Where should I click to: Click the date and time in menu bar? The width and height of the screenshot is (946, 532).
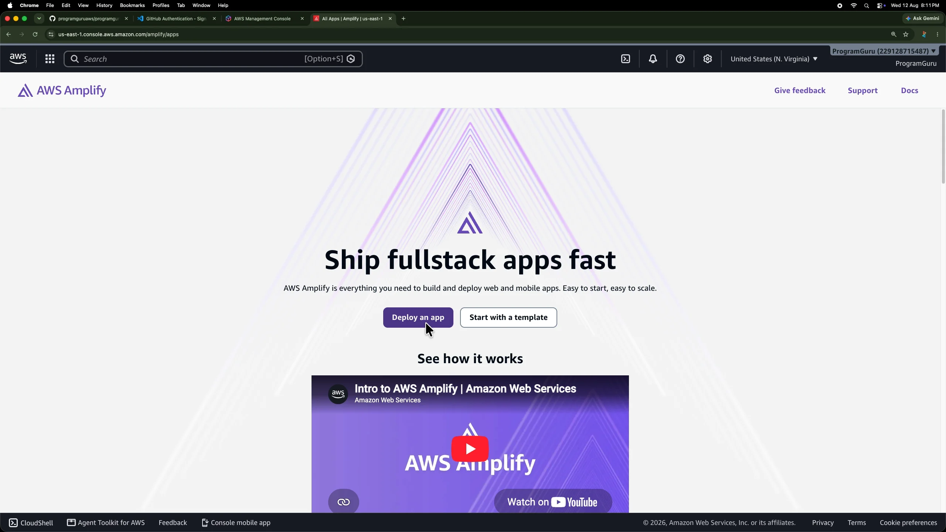coord(915,6)
